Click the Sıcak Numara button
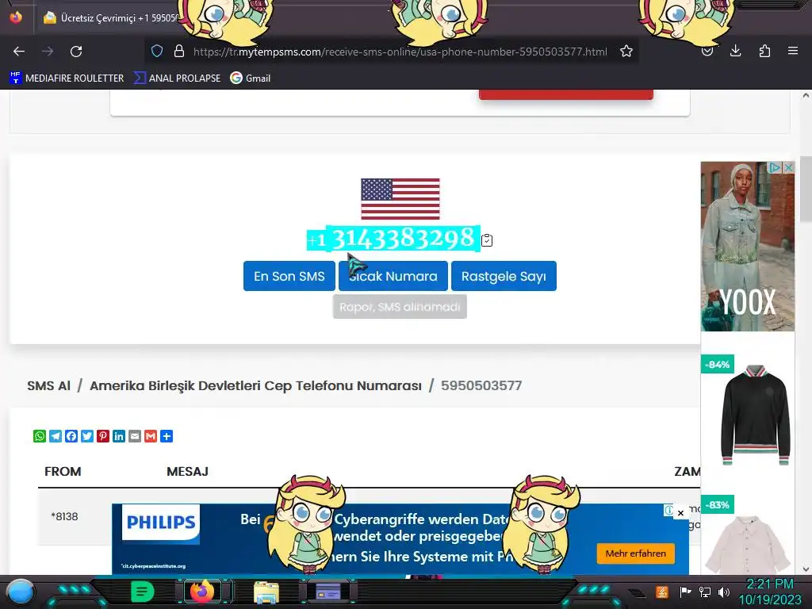Viewport: 812px width, 609px height. (393, 276)
